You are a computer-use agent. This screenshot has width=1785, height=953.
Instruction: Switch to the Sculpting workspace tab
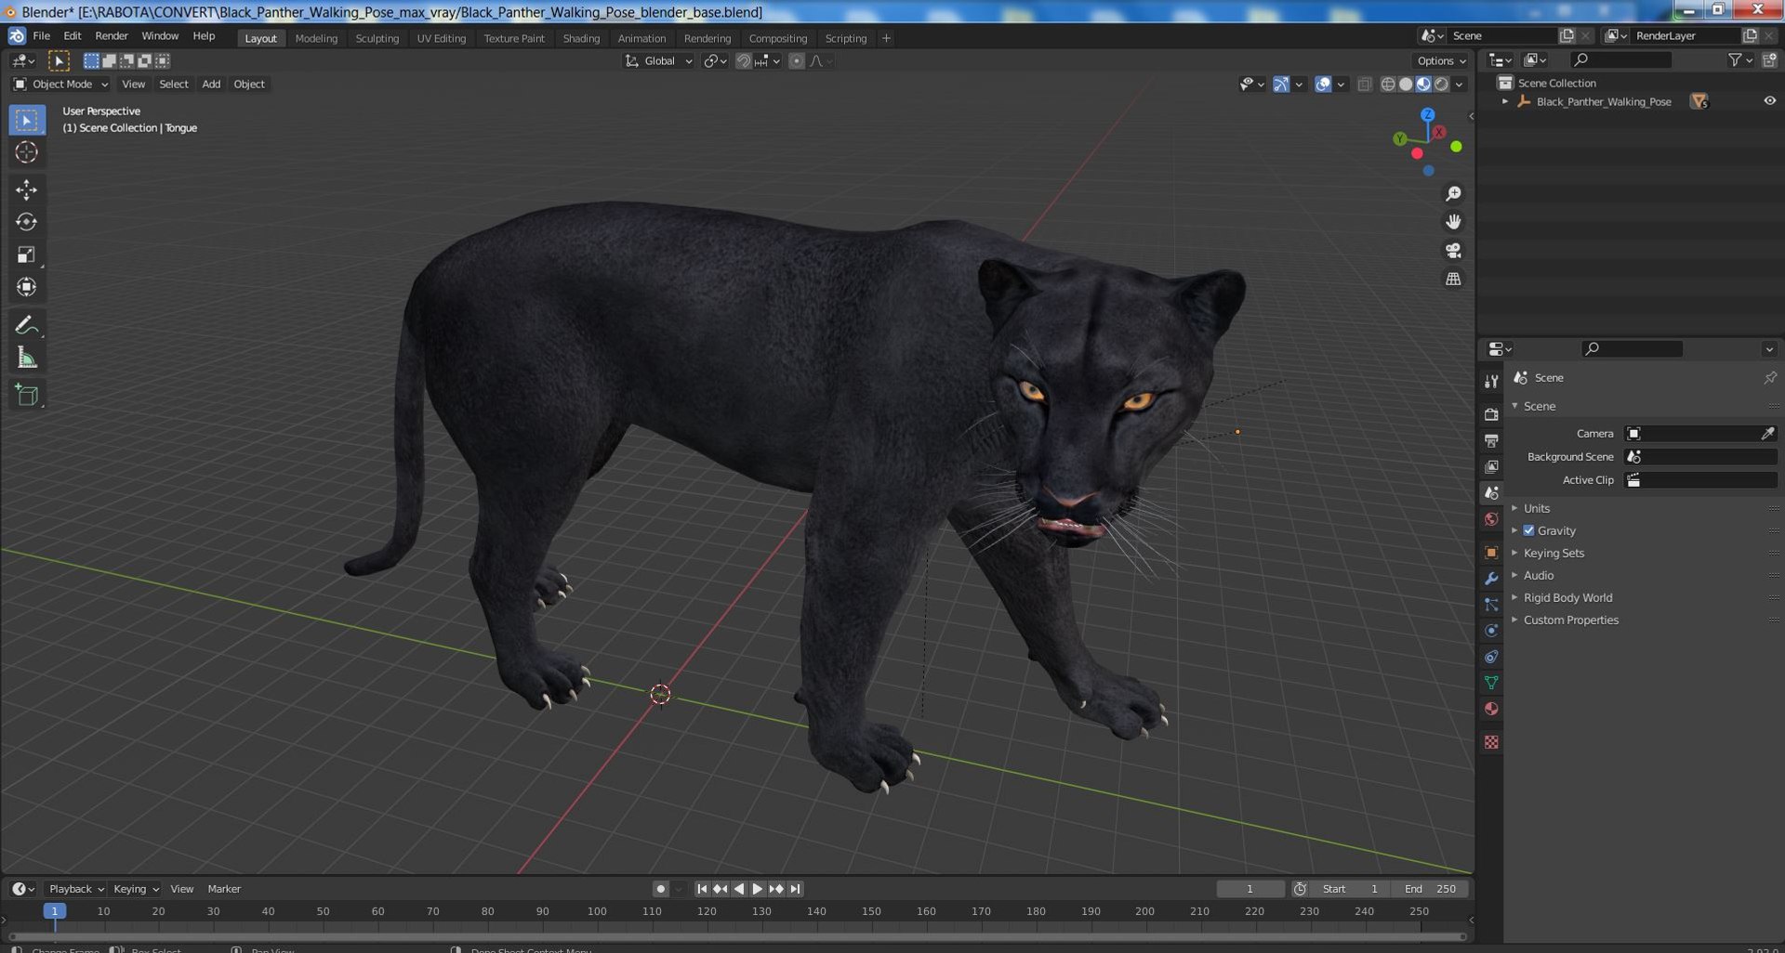coord(377,38)
